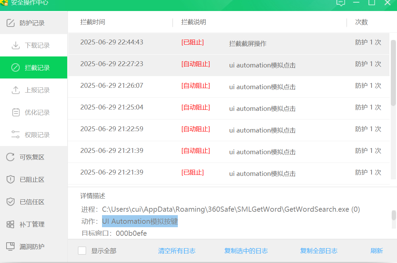Click the 防护记录 edit icon
The image size is (397, 263).
point(11,23)
